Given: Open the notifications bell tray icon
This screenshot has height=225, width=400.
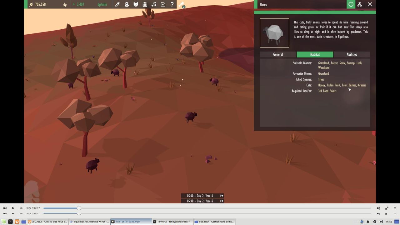Looking at the screenshot, I should [368, 222].
